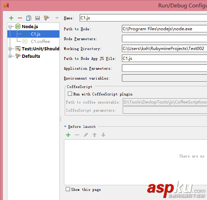Click the Run/Debug Configurations title text
The image size is (207, 200).
pyautogui.click(x=183, y=6)
